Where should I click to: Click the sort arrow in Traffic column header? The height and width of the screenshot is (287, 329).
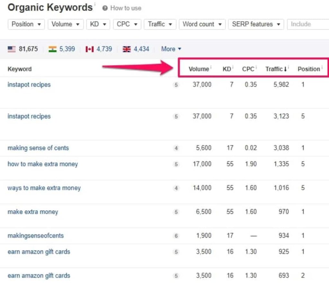point(285,69)
